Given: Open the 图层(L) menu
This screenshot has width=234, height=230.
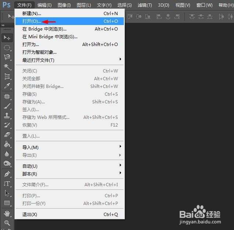Looking at the screenshot, I should click(84, 5).
